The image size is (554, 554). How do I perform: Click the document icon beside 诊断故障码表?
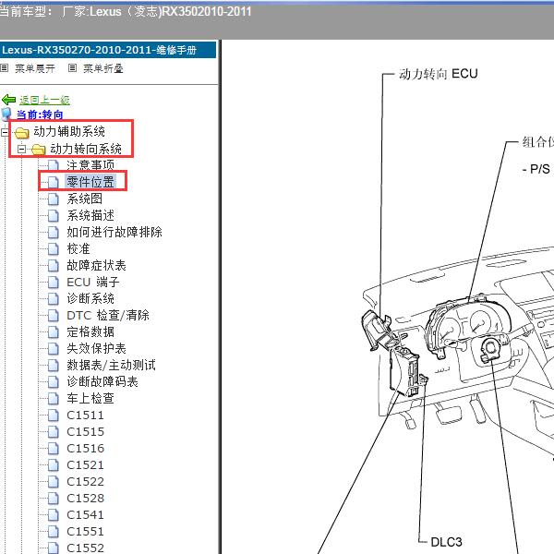pyautogui.click(x=53, y=381)
